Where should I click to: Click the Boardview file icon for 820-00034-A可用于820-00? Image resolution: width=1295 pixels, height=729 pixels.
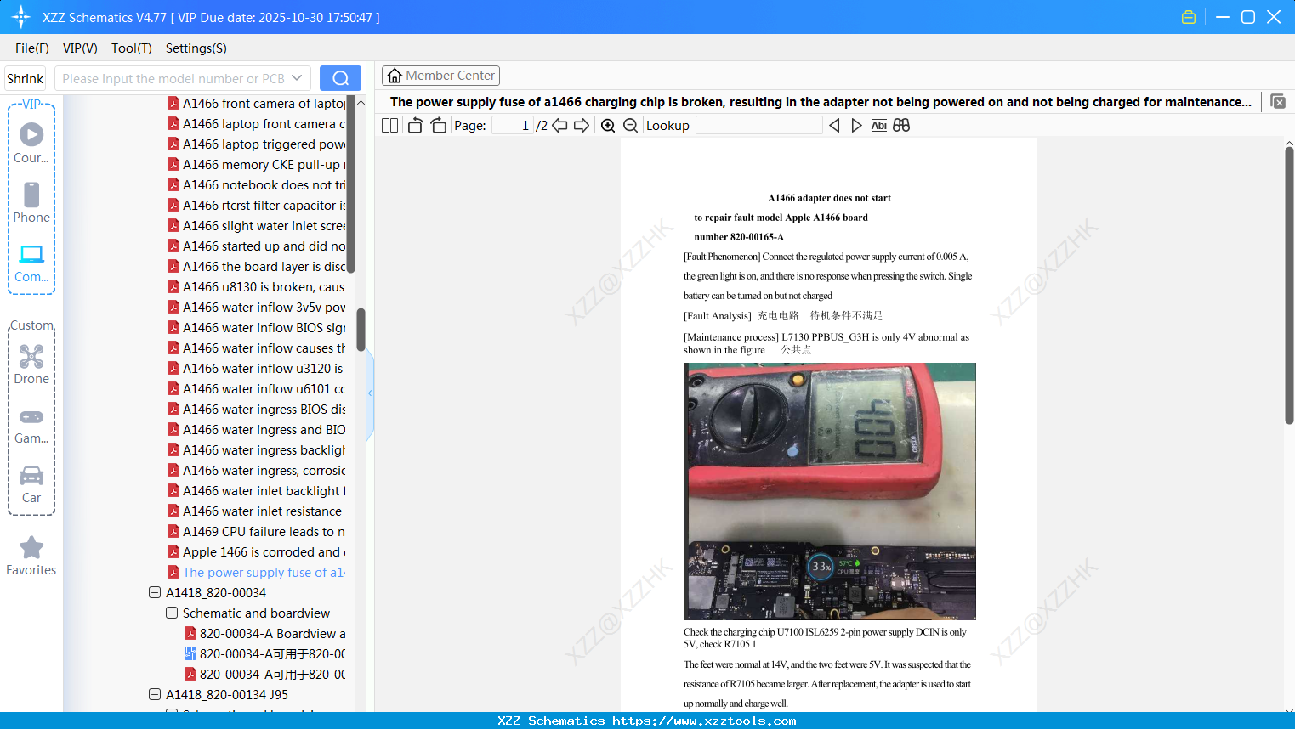[190, 653]
